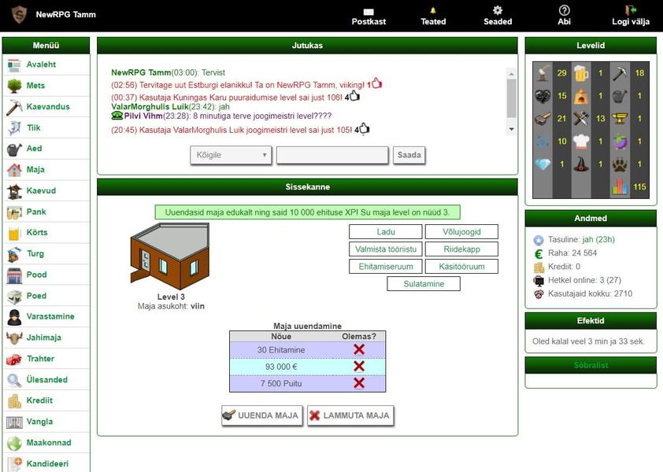Open the Kõigile recipient dropdown
Image resolution: width=663 pixels, height=472 pixels.
231,155
